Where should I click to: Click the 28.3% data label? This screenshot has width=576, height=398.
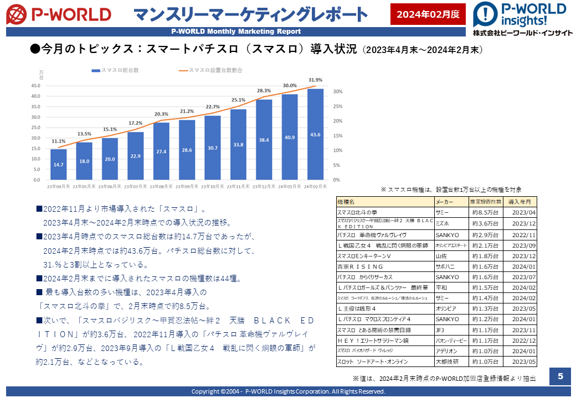point(264,91)
